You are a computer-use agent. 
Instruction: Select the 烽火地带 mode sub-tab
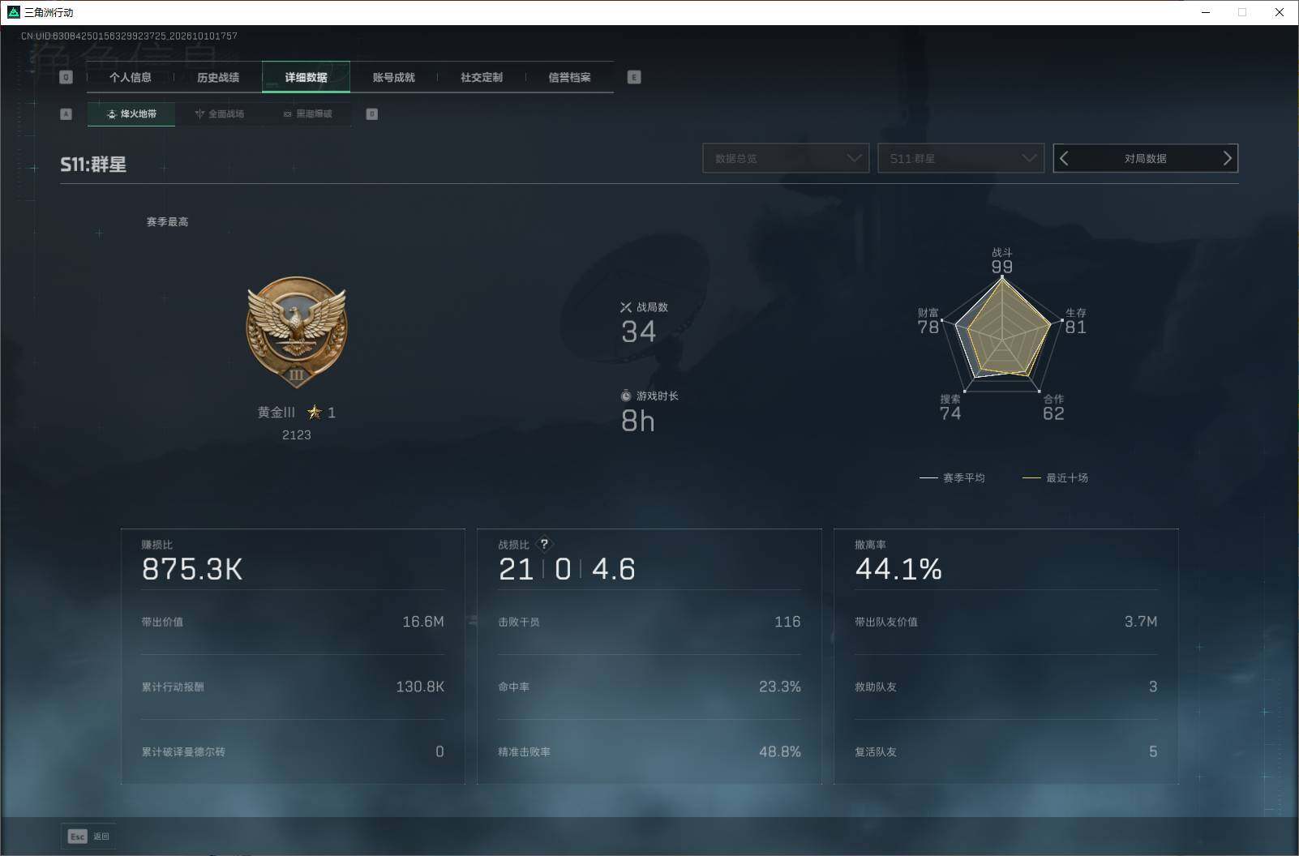(x=131, y=114)
